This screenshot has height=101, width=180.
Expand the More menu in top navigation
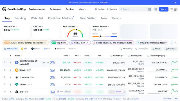click(x=83, y=9)
